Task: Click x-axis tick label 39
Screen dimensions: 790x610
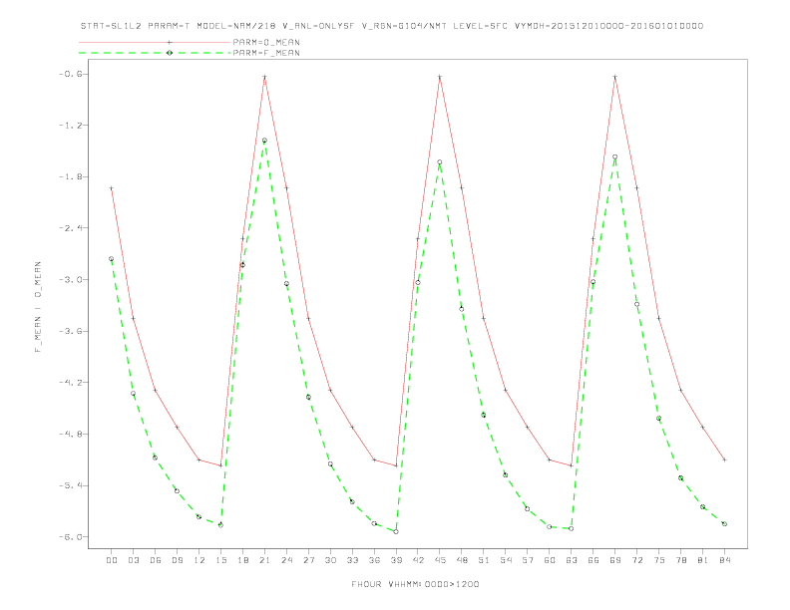Action: point(396,560)
